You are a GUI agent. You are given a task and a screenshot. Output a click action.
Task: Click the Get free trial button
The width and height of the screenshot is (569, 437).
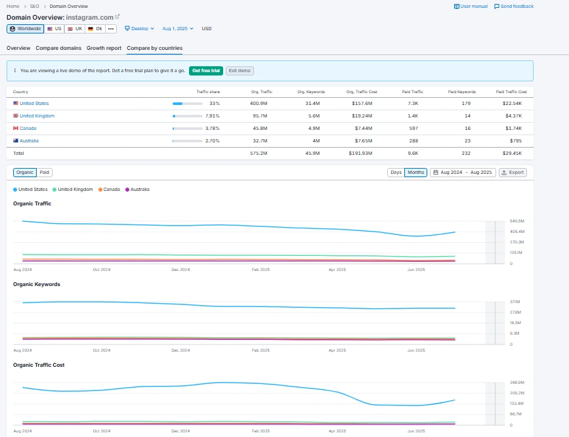click(205, 70)
